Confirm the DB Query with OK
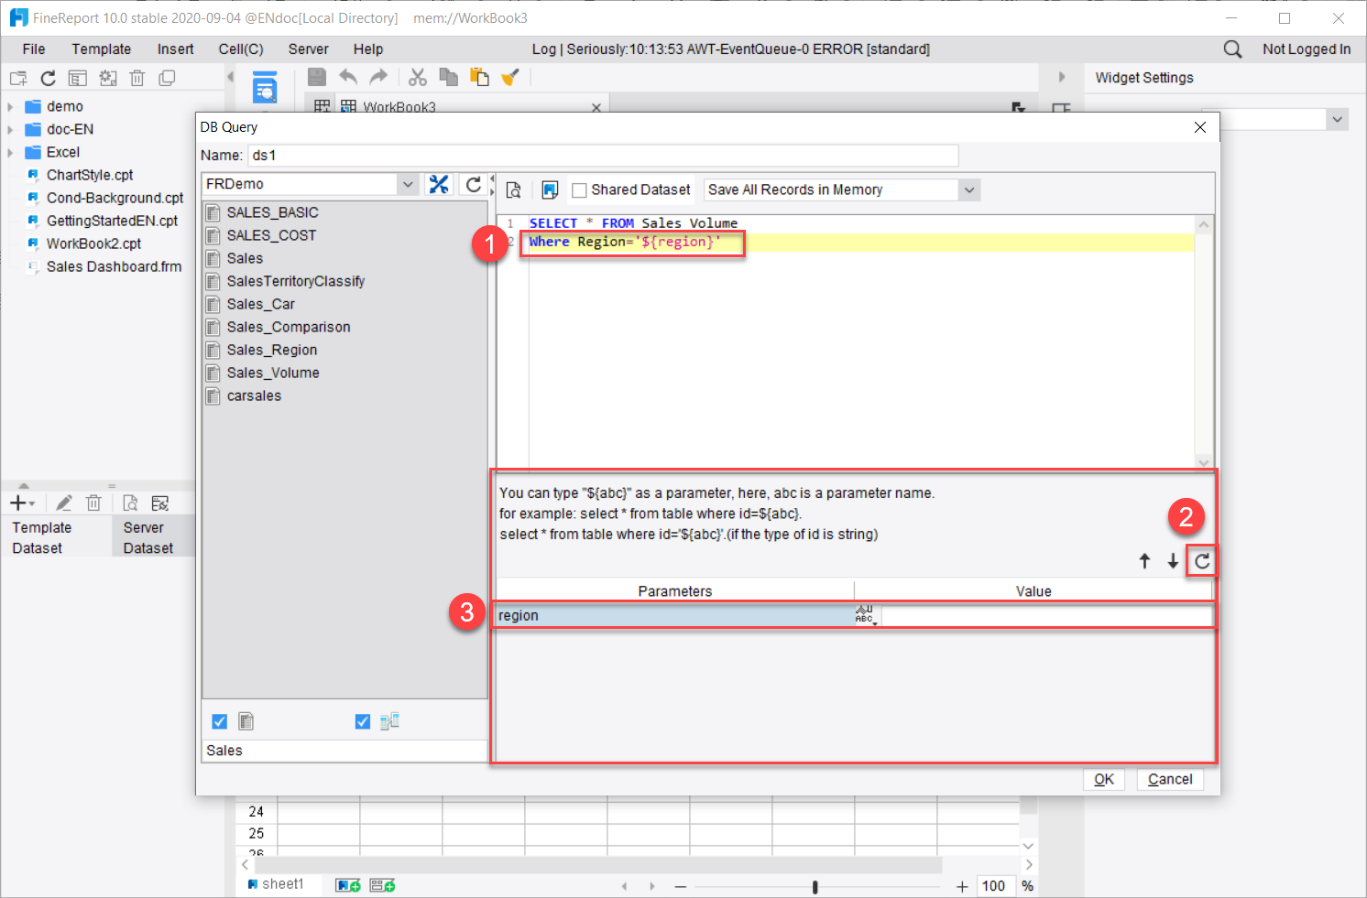 point(1104,779)
